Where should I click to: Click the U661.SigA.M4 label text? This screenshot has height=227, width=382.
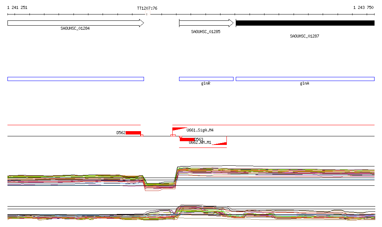200,130
